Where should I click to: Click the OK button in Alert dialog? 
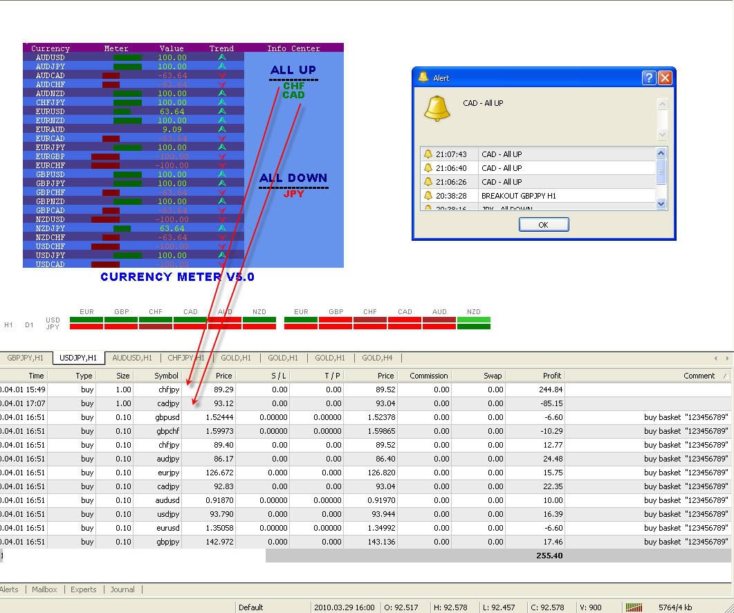(544, 224)
